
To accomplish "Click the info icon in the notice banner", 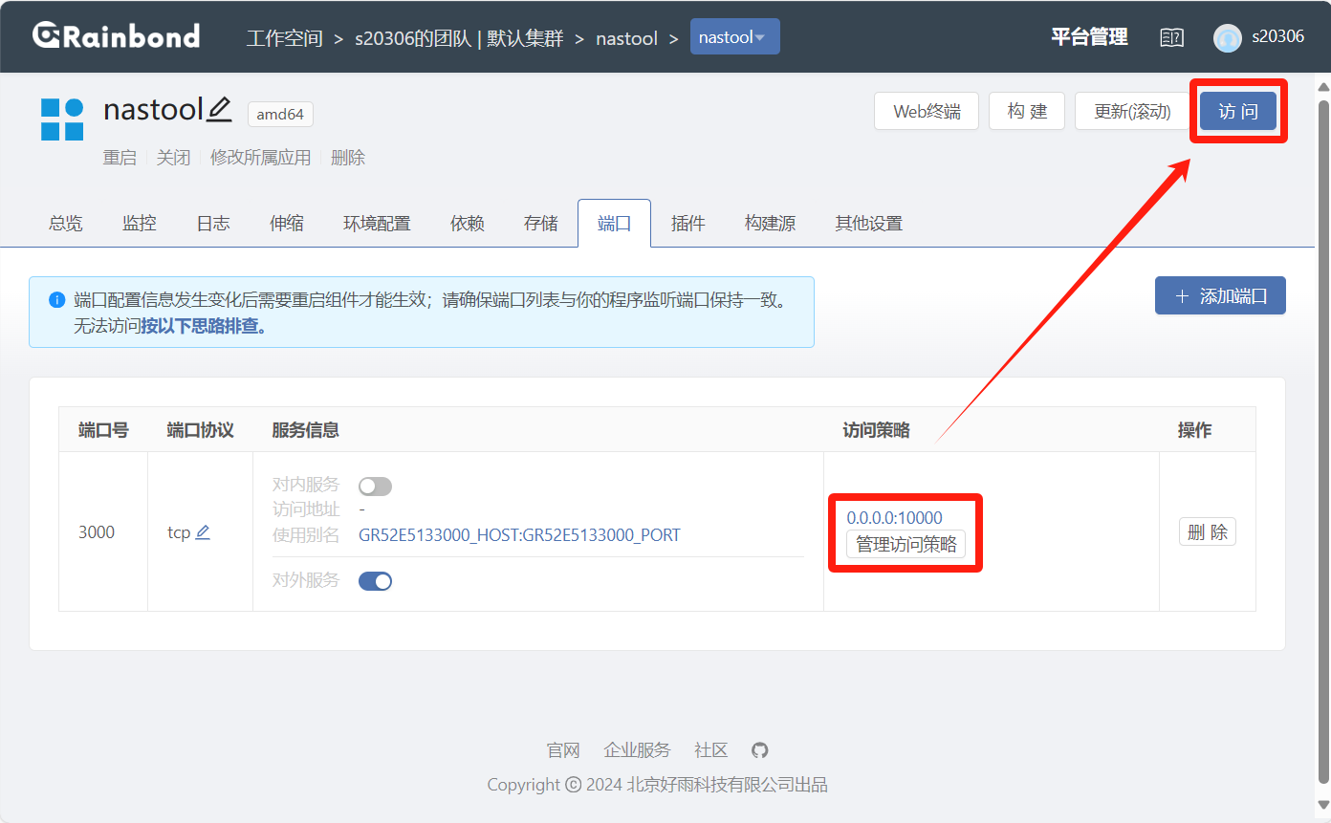I will point(56,300).
